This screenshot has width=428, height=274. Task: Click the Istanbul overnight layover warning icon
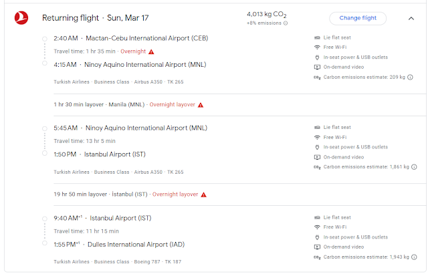coord(203,194)
